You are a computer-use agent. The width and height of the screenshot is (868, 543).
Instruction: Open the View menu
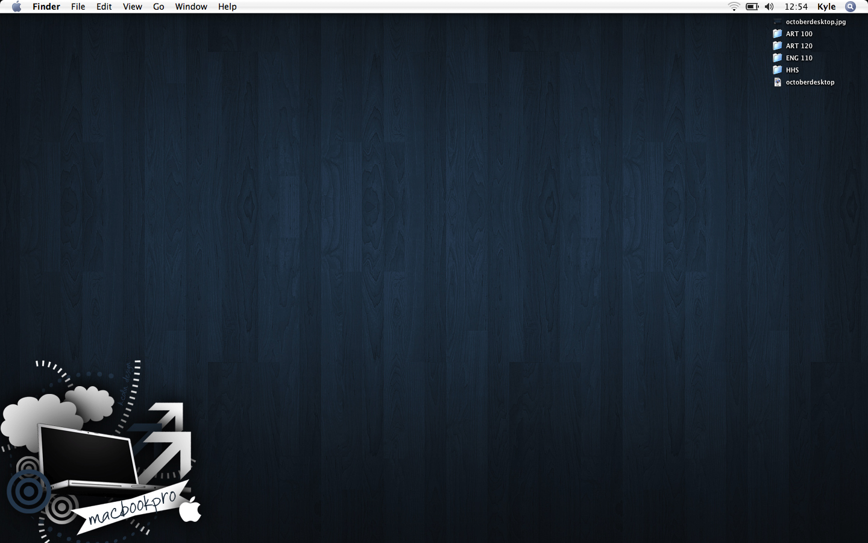coord(133,7)
